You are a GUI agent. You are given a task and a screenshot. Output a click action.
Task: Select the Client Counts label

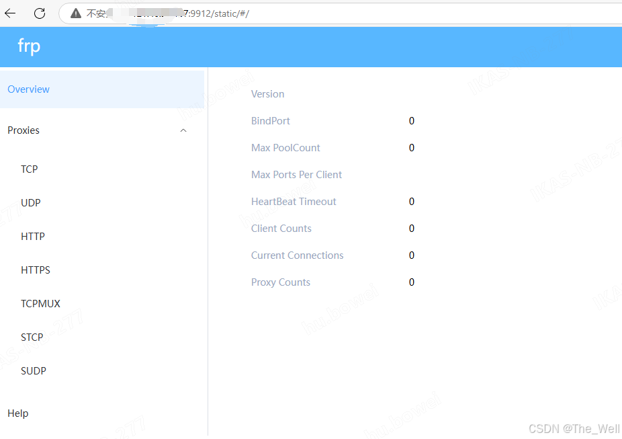pos(281,229)
